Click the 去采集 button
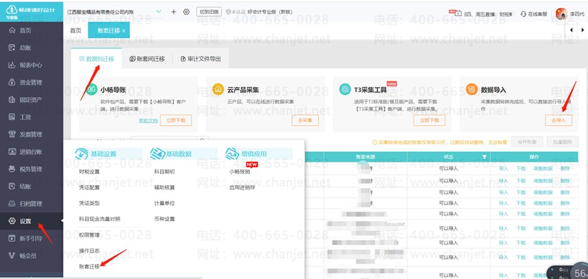The height and width of the screenshot is (279, 588). point(305,121)
